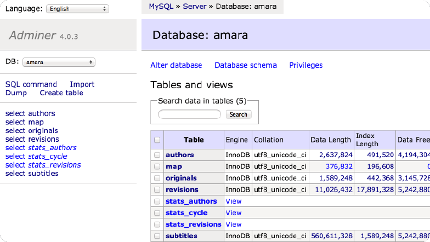The image size is (430, 242).
Task: Go to Server in breadcrumb
Action: coord(194,7)
